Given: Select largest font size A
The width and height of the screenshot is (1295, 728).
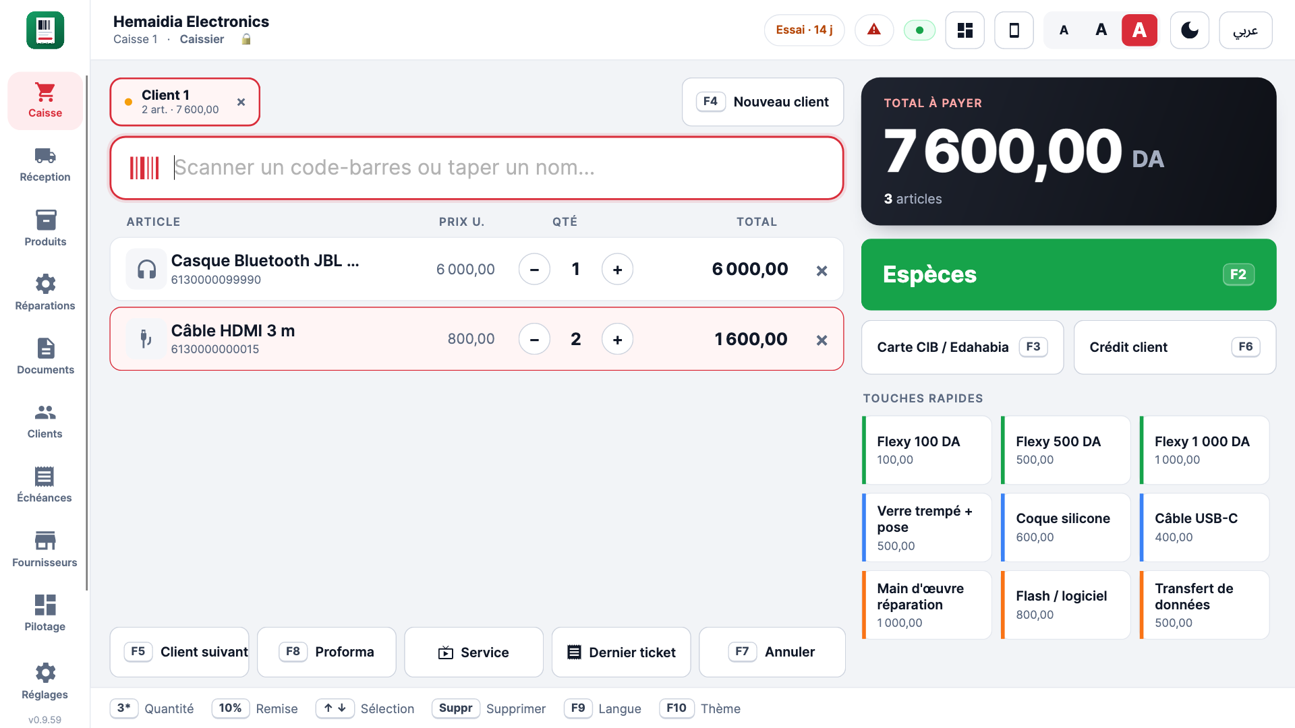Looking at the screenshot, I should coord(1139,30).
